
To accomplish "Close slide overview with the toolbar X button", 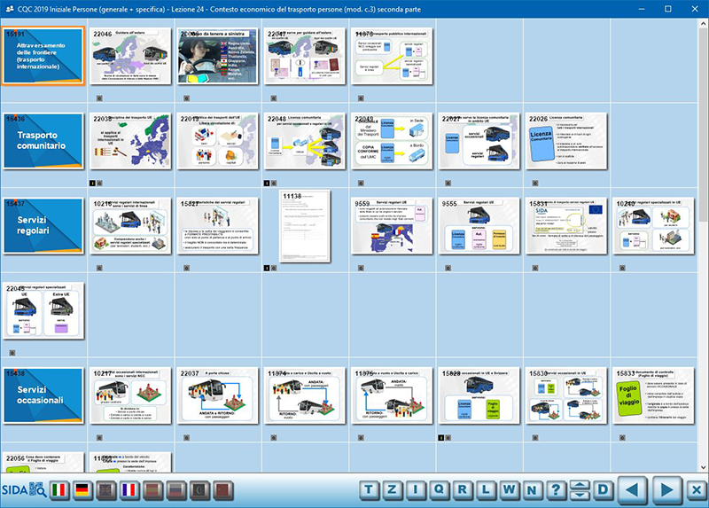I will [696, 489].
